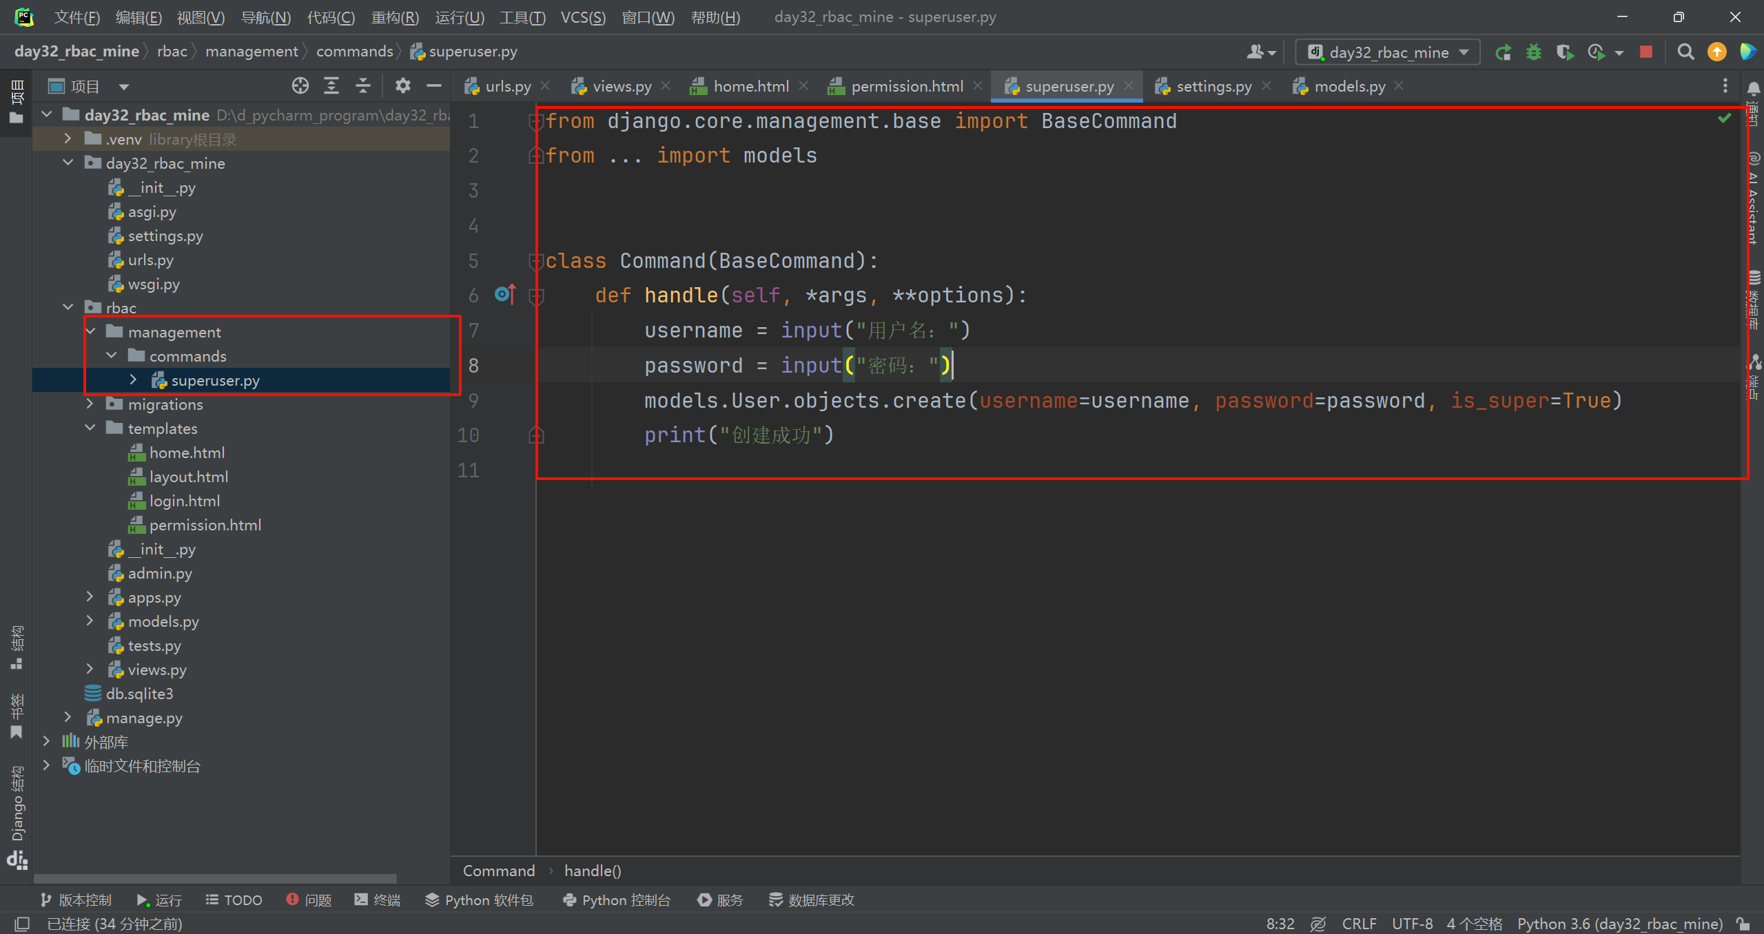
Task: Open the 重构(R) menu
Action: pyautogui.click(x=395, y=17)
